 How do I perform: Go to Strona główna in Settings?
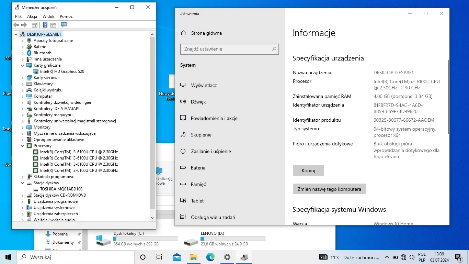tap(206, 33)
